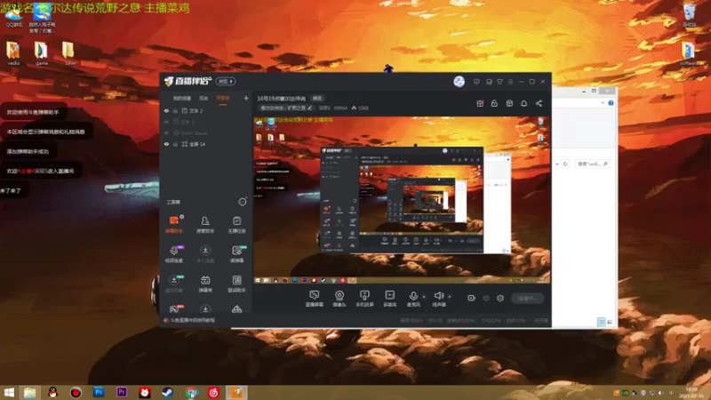
Task: Open the 视频连麦 video co-stream tool
Action: point(174,253)
